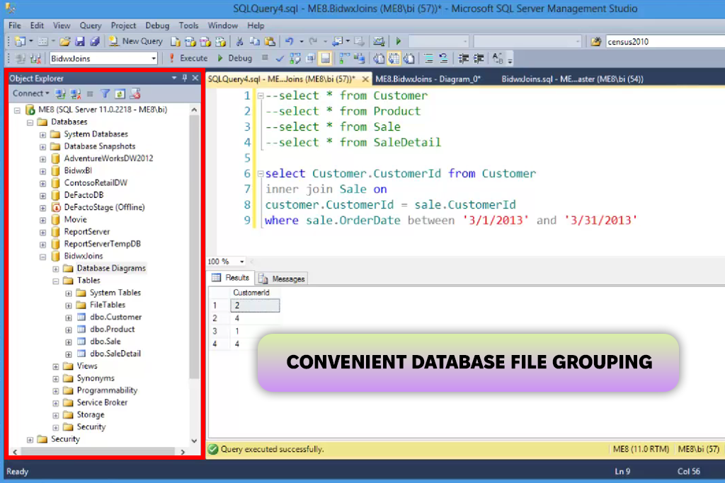Screen dimensions: 725x483
Task: Toggle IntelliSense Enabled in the query toolbar
Action: (x=326, y=59)
